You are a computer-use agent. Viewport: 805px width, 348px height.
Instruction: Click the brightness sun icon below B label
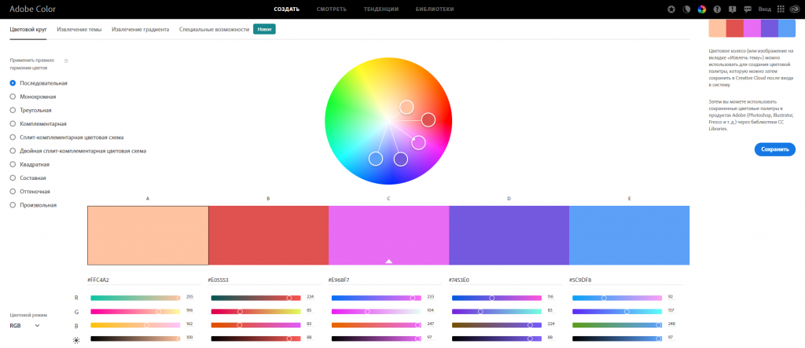(76, 340)
